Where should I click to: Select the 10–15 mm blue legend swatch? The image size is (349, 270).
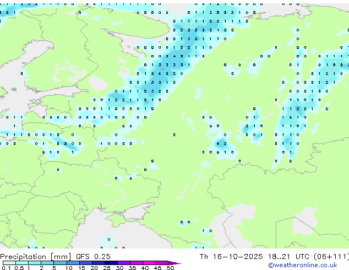[73, 263]
